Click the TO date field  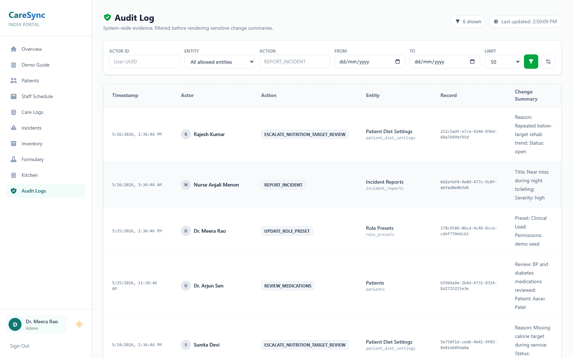[445, 62]
